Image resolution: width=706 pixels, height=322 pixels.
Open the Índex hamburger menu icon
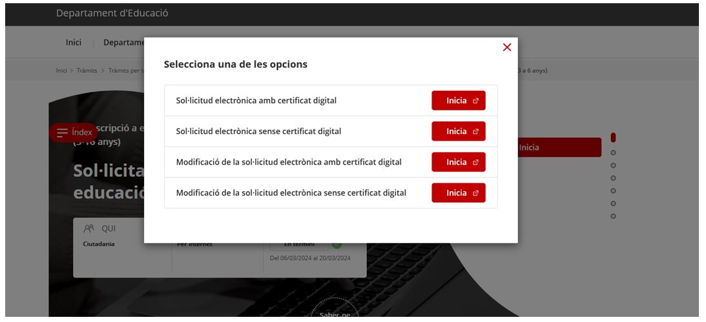(62, 132)
